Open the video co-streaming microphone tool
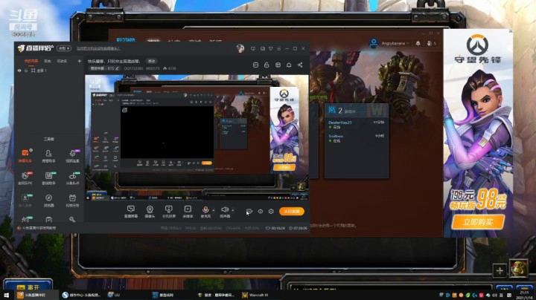Image resolution: width=536 pixels, height=300 pixels. pos(72,155)
